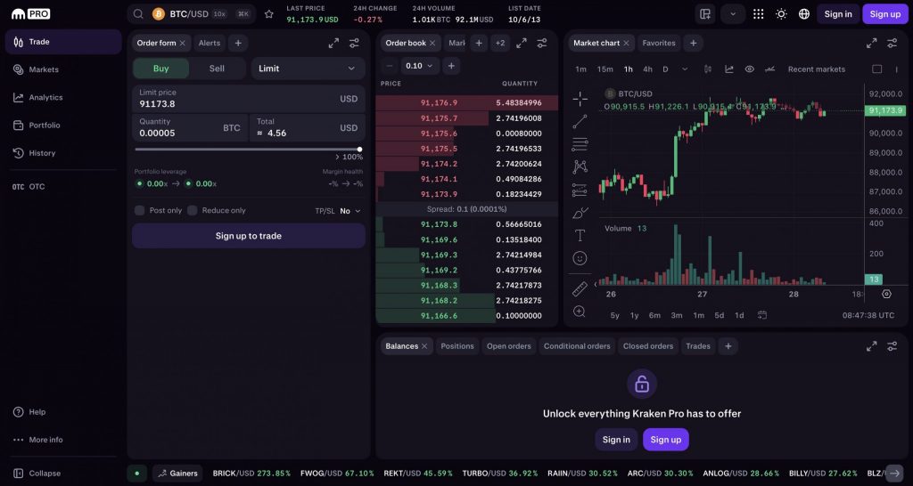Switch to the Alerts tab

[x=210, y=43]
